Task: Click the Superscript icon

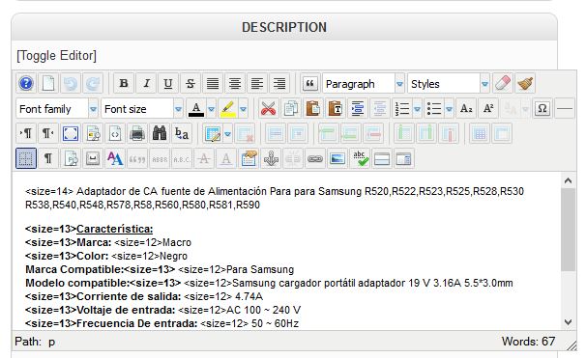Action: click(488, 109)
